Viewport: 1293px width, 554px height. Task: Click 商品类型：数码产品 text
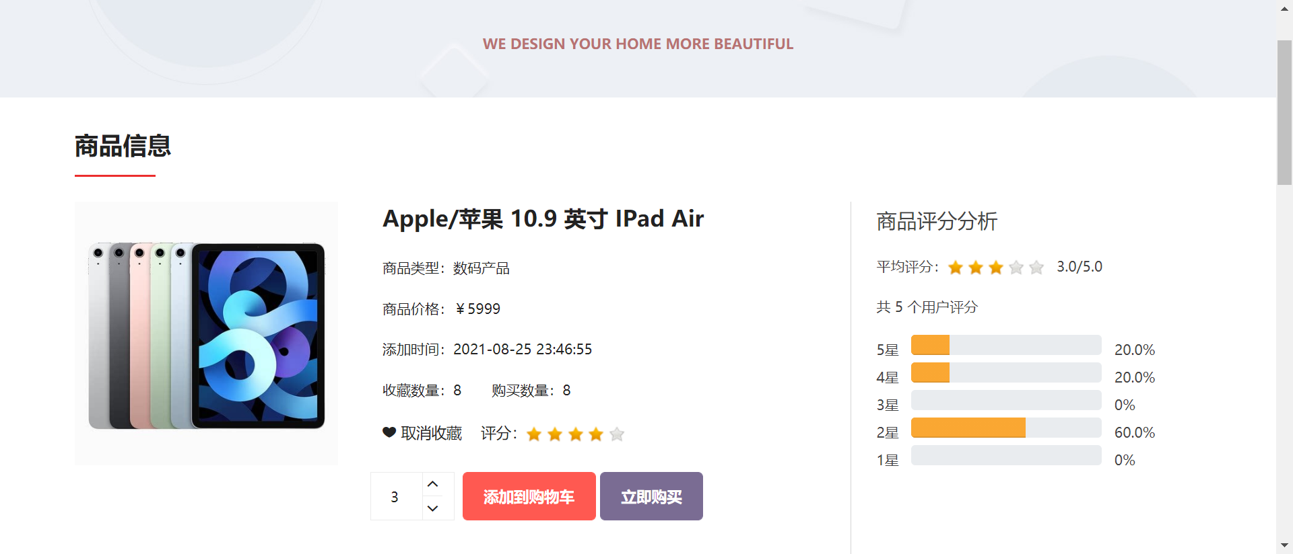tap(446, 268)
